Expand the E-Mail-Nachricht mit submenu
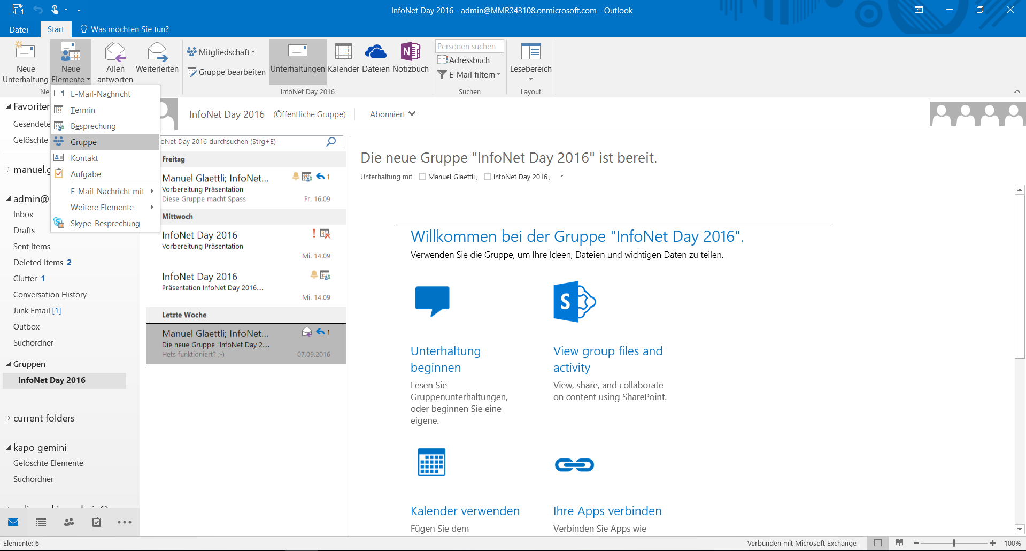 click(105, 192)
